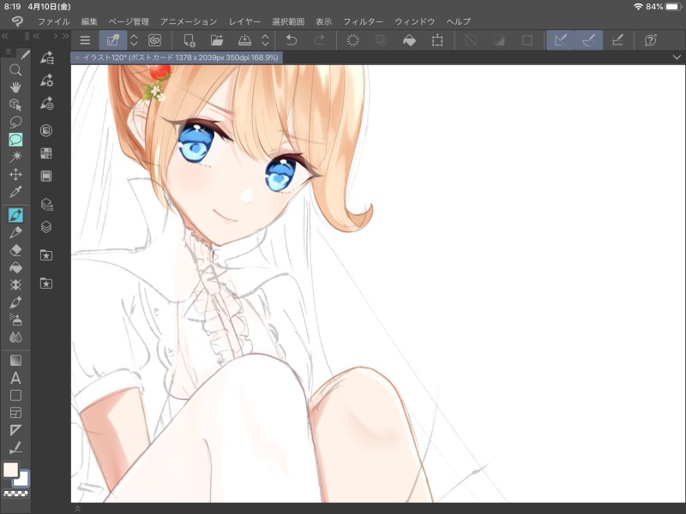Open the Tool Property gear palette icon

pyautogui.click(x=46, y=81)
